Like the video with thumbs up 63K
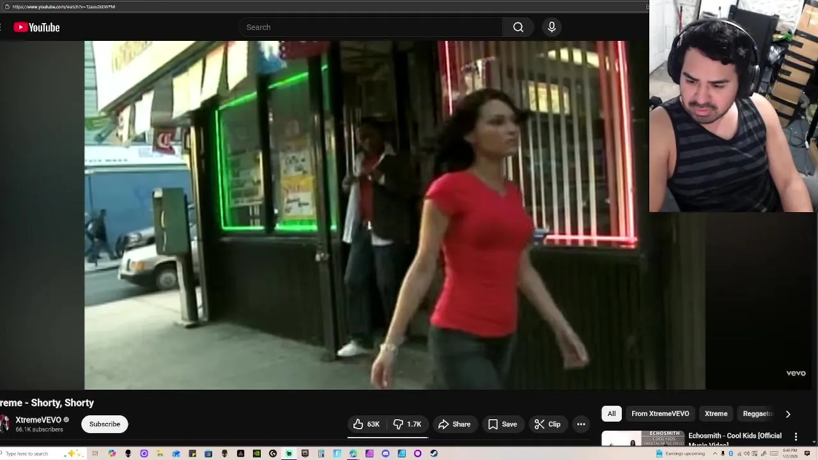This screenshot has height=460, width=818. coord(366,424)
